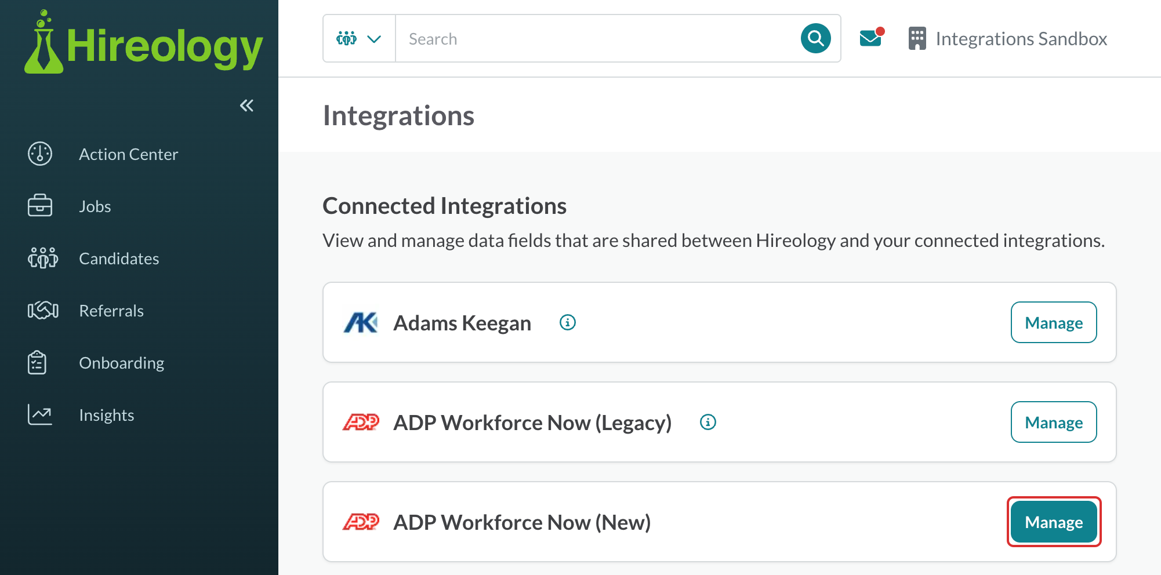This screenshot has width=1161, height=575.
Task: Manage Adams Keegan integration
Action: point(1054,322)
